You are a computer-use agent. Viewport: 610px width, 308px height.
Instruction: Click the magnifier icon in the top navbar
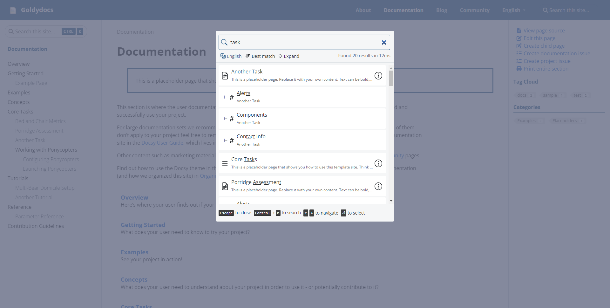click(546, 10)
